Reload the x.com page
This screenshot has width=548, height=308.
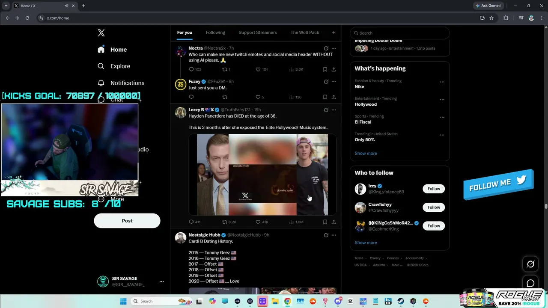[x=27, y=18]
